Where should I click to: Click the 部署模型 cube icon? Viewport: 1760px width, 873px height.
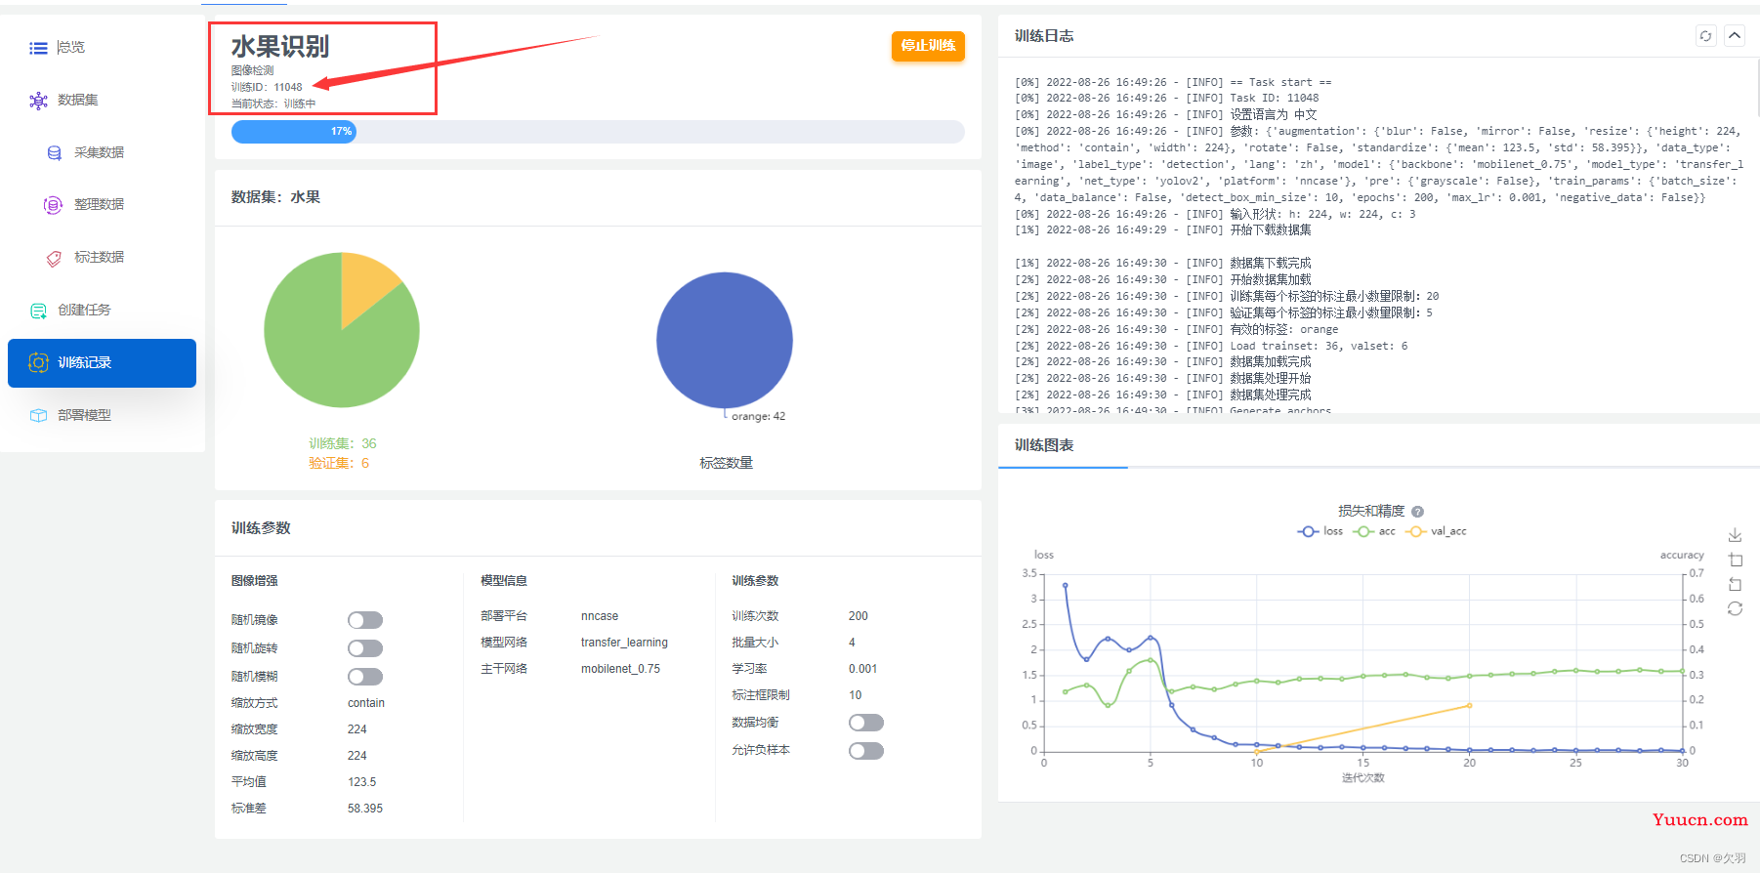[38, 415]
